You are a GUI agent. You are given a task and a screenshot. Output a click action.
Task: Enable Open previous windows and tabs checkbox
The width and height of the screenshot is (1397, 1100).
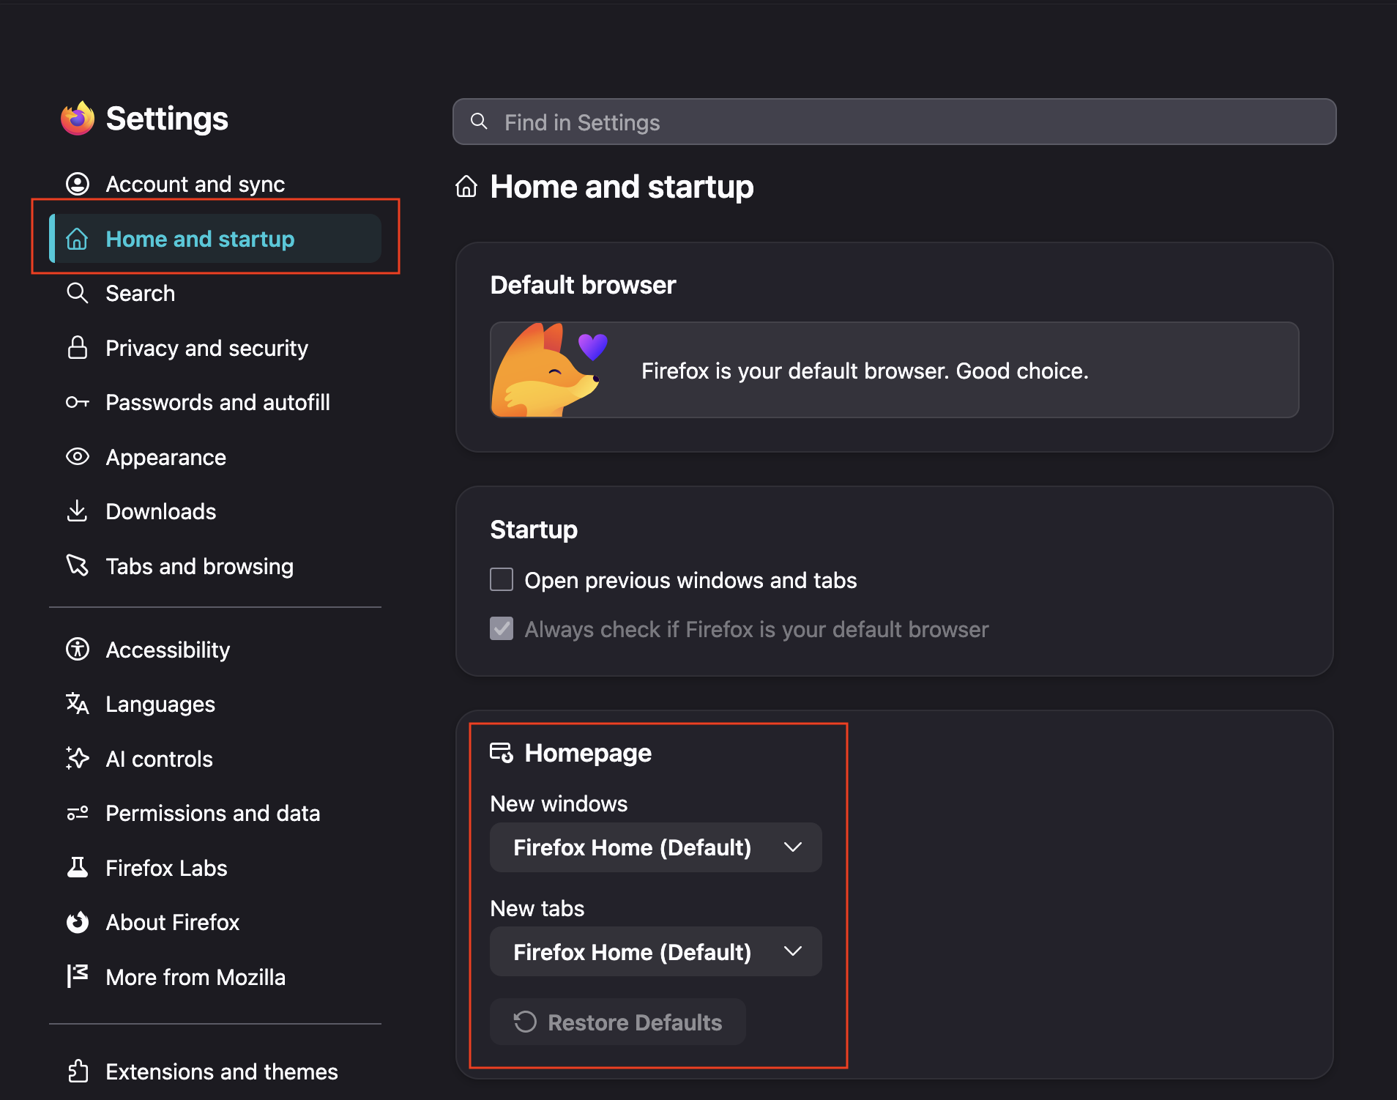point(502,580)
